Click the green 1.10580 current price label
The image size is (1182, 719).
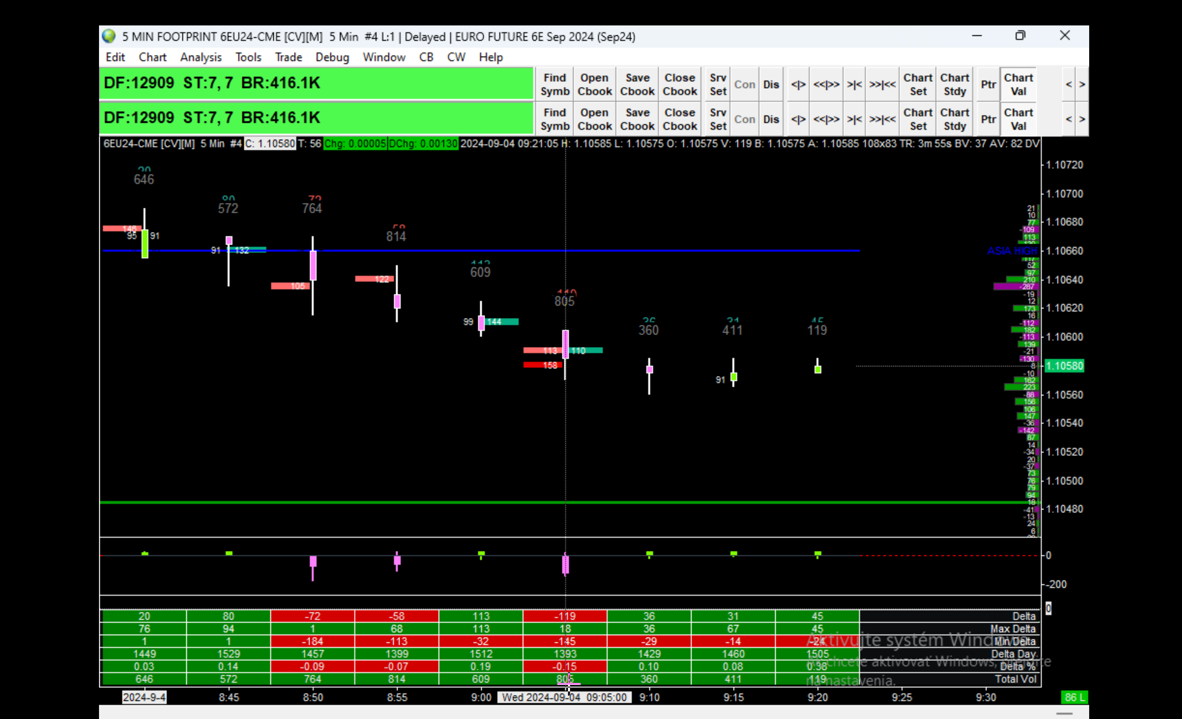pyautogui.click(x=1064, y=366)
